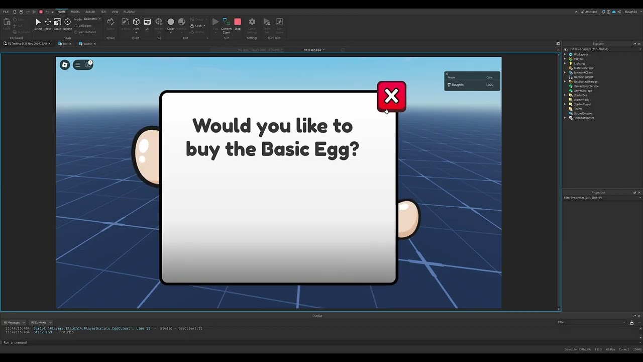Viewport: 643px width, 362px height.
Task: Expand the Players tree node
Action: point(565,59)
